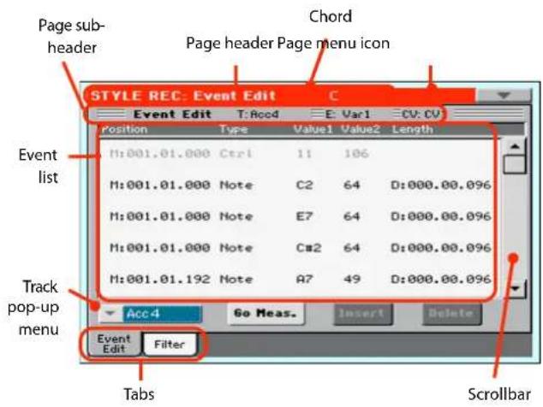Image resolution: width=543 pixels, height=407 pixels.
Task: Click the Value2 column header
Action: point(361,129)
